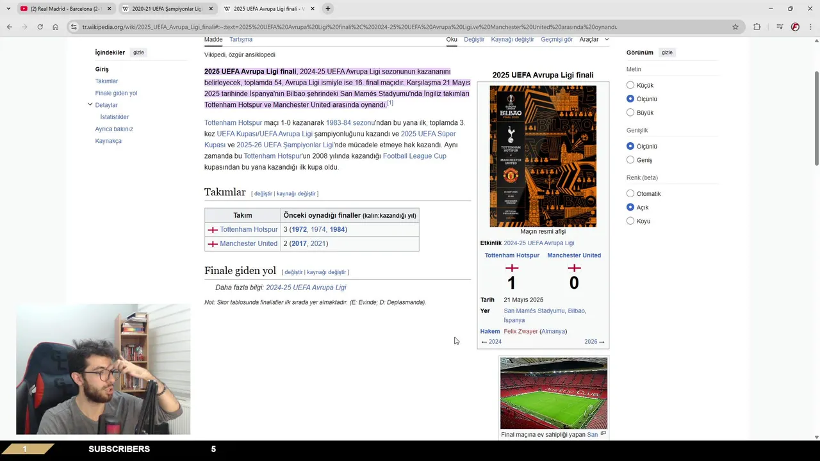Open the media control icon
The width and height of the screenshot is (820, 461).
(780, 27)
